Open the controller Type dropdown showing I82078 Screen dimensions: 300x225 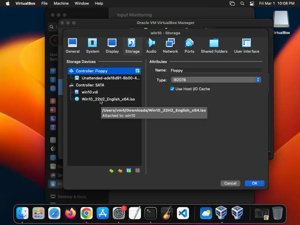[x=216, y=80]
